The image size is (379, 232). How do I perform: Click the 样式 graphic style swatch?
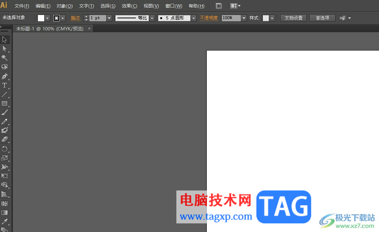(x=266, y=18)
